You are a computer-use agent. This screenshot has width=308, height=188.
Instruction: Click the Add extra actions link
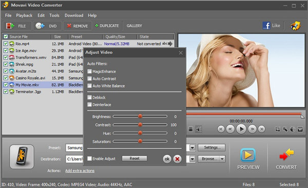point(80,171)
